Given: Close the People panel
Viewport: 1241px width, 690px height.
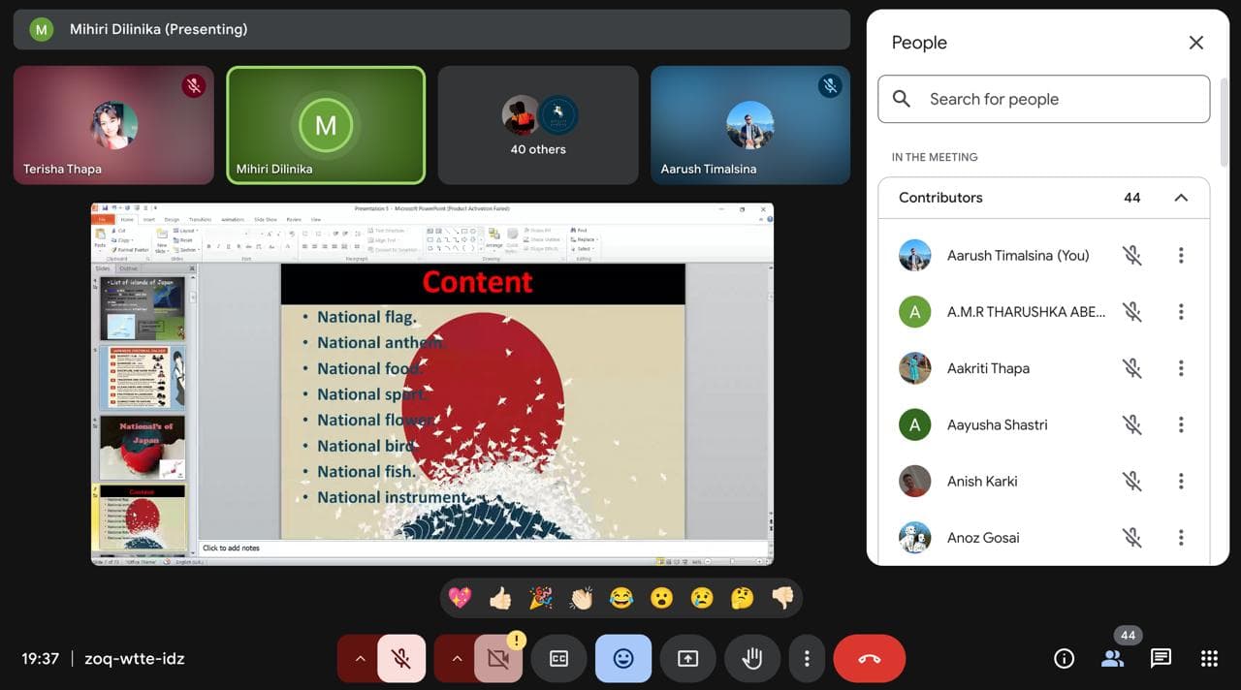Looking at the screenshot, I should click(x=1196, y=43).
